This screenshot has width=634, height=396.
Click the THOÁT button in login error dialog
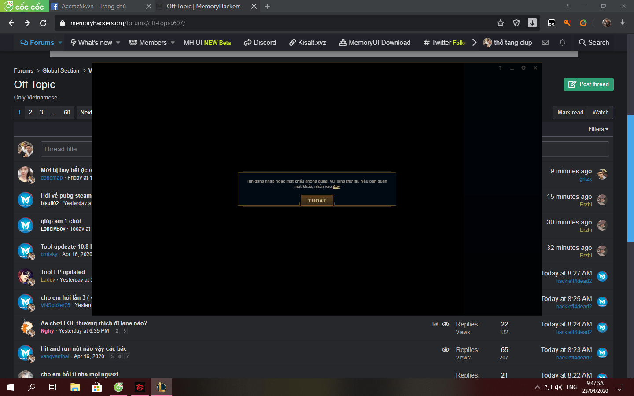point(317,201)
